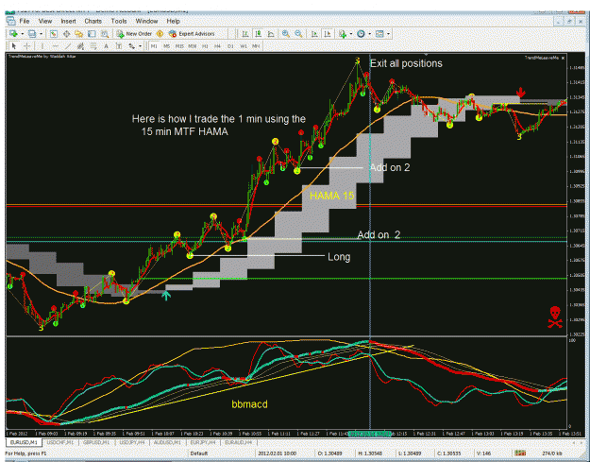Expand the Indicators dropdown arrow
The image size is (590, 462).
(x=351, y=34)
